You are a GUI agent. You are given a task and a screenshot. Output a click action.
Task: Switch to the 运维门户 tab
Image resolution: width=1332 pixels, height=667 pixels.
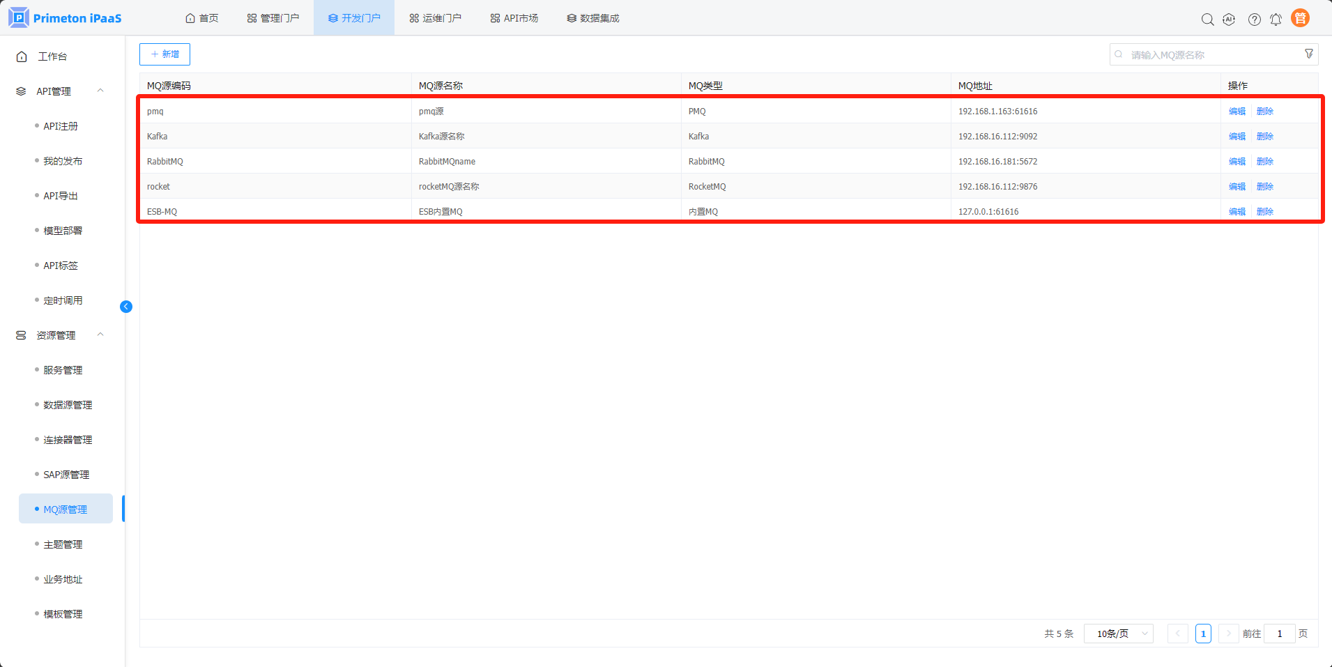435,18
